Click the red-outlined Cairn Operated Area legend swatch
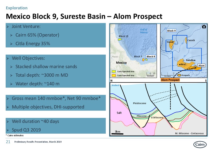 click(x=114, y=75)
